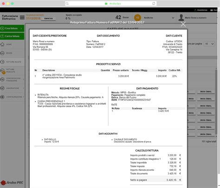Screen dimensions: 220x188
Task: Click the 'Numero: FatPAM 2' line
Action: pyautogui.click(x=96, y=44)
